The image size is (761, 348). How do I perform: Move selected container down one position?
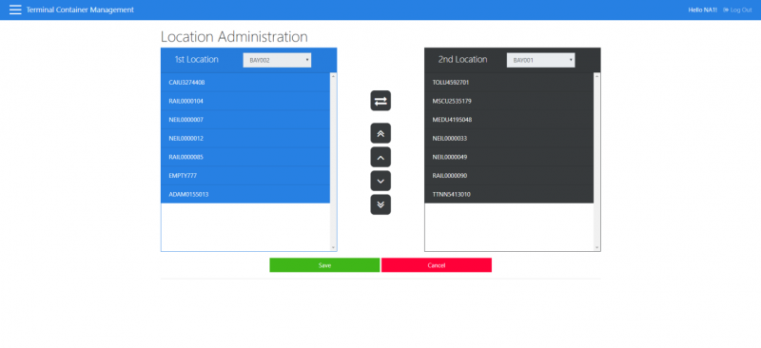(x=380, y=181)
